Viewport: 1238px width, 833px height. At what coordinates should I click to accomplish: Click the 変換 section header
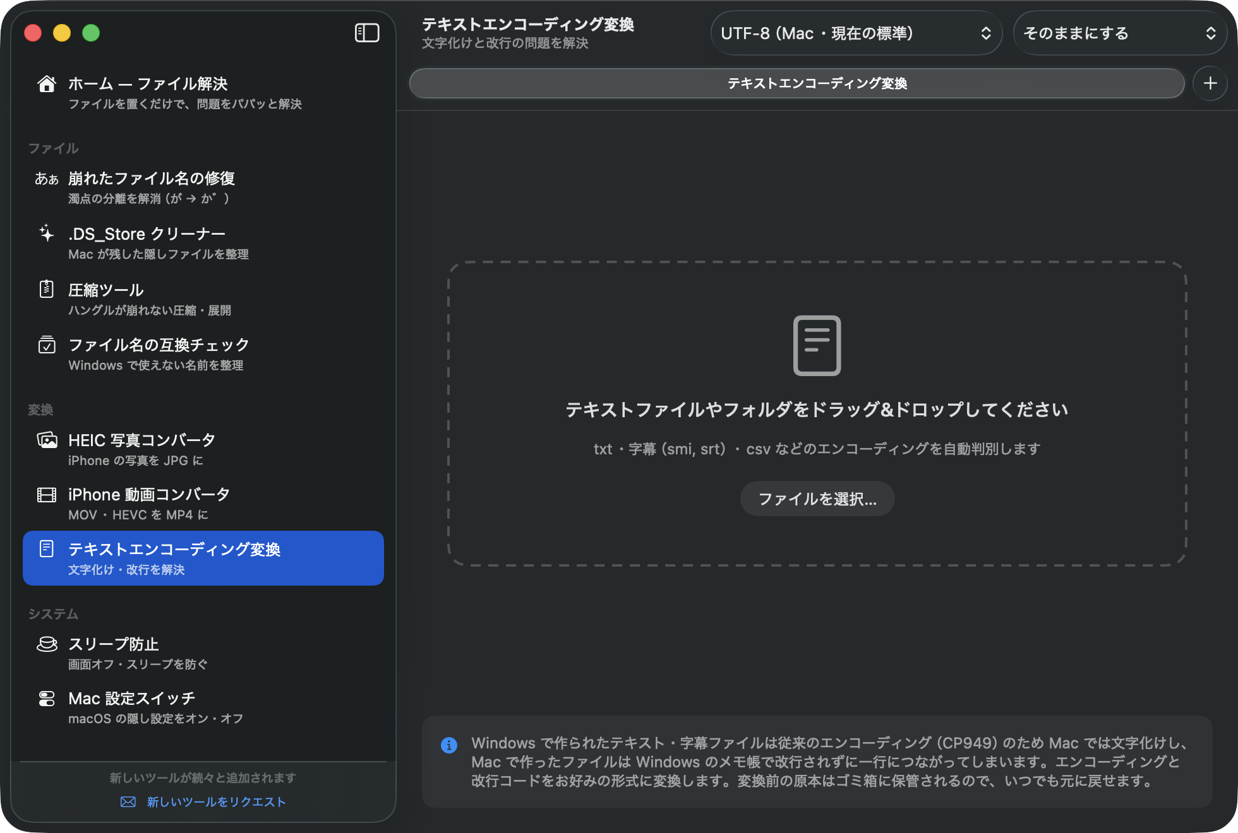(40, 410)
